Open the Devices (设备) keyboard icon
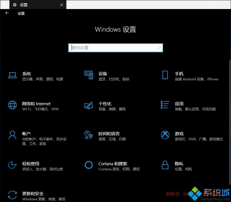Screen dimensions: 231x202 [89, 75]
